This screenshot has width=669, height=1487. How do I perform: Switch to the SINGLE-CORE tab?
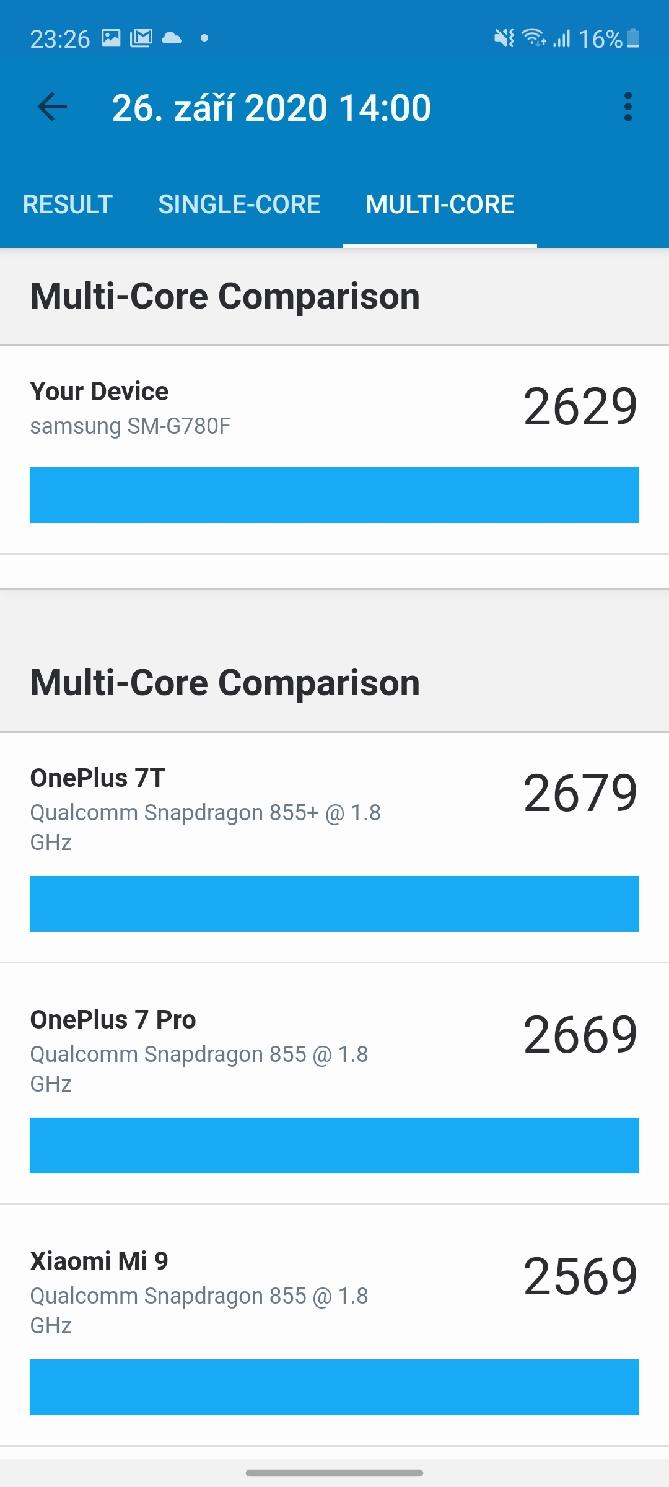pyautogui.click(x=239, y=204)
